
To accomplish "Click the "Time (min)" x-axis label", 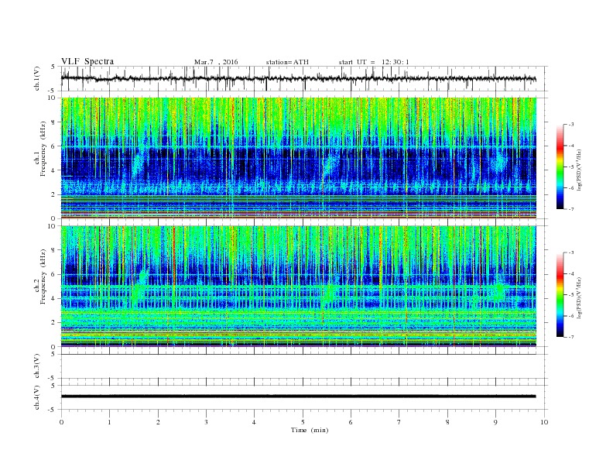I will (310, 430).
